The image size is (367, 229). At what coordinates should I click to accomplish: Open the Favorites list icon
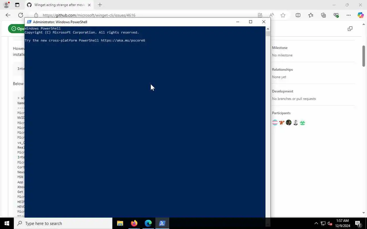[311, 15]
